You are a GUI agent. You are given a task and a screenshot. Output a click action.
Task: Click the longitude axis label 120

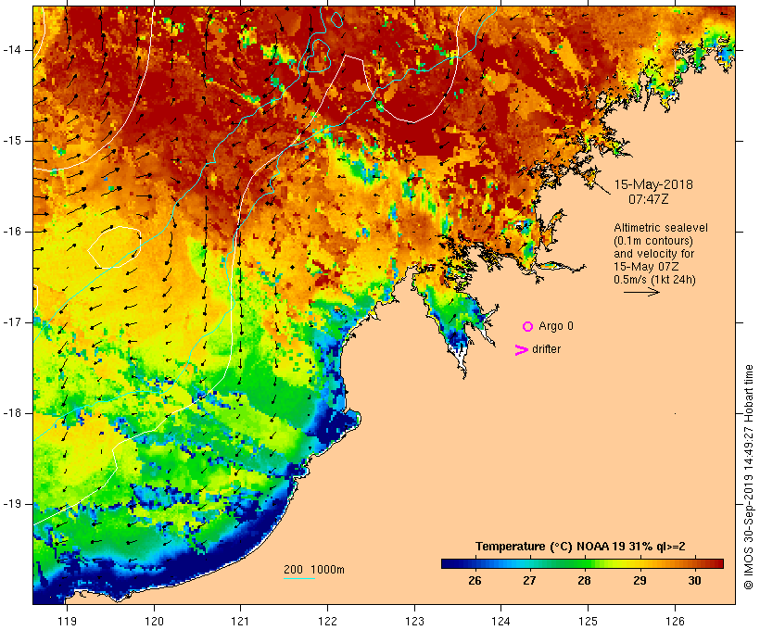point(154,621)
